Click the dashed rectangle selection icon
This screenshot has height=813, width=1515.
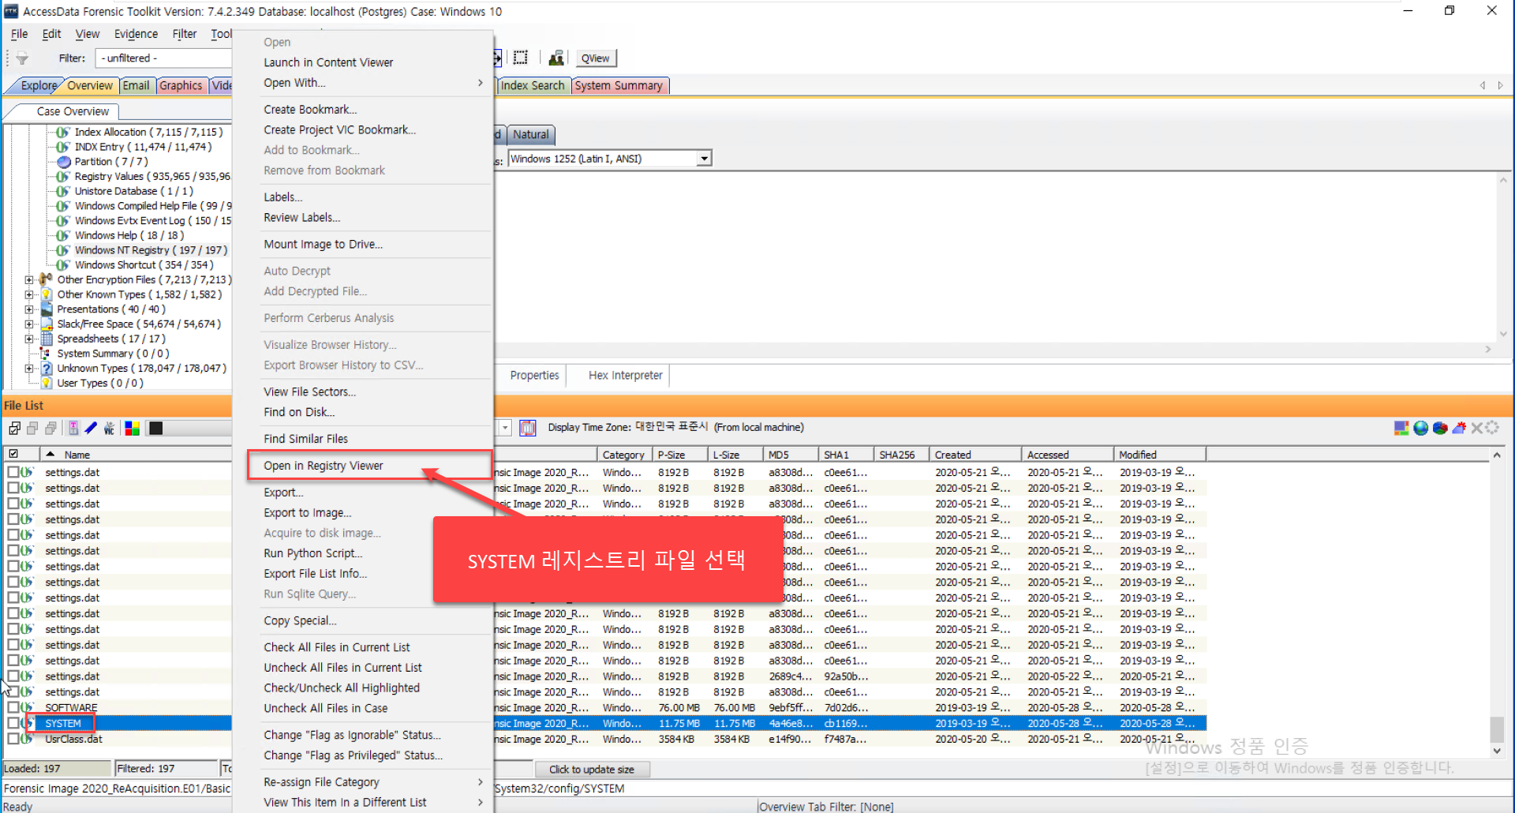coord(521,58)
